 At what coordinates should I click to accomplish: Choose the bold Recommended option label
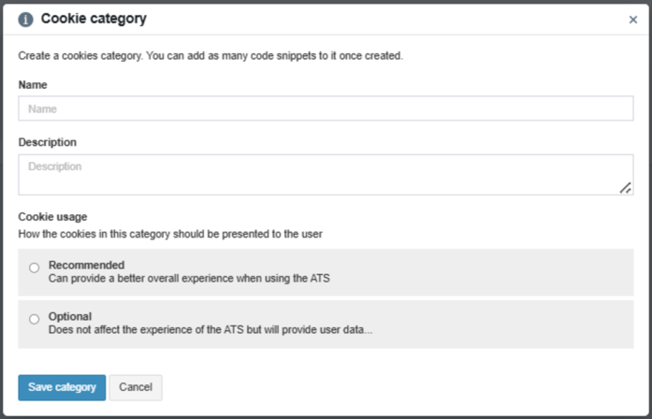click(86, 265)
